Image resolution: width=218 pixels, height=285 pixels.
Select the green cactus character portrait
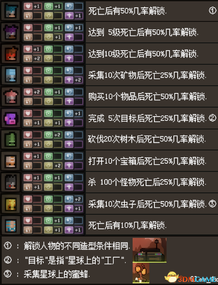pos(11,140)
